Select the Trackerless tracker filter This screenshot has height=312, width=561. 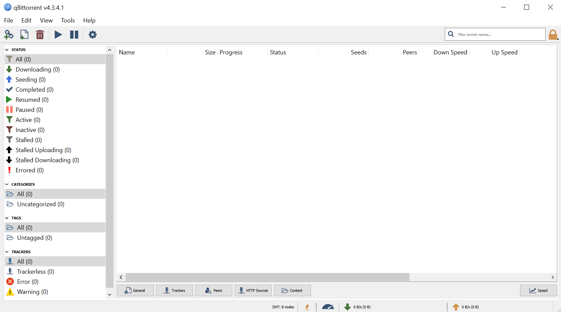[x=55, y=272]
